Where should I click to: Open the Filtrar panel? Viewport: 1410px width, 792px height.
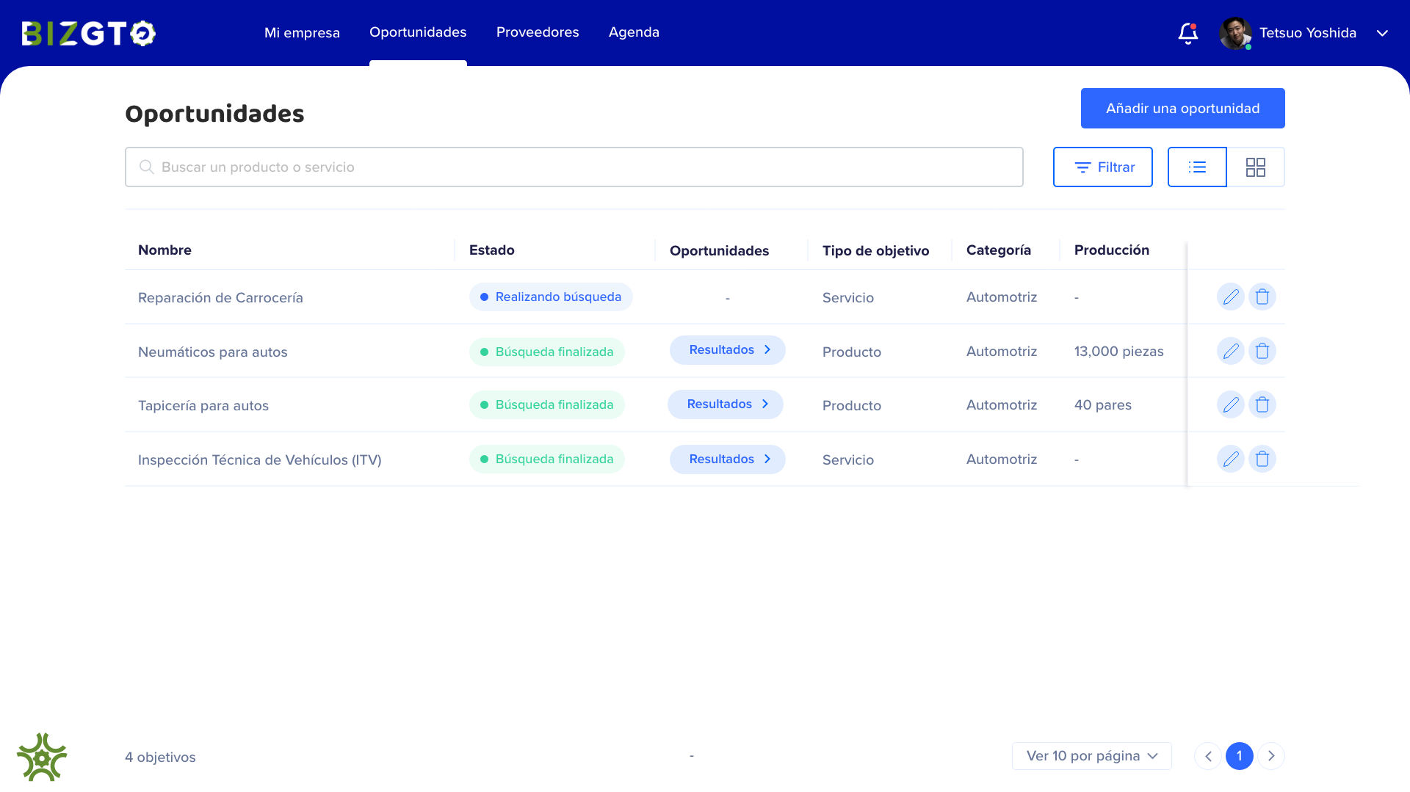pos(1102,167)
